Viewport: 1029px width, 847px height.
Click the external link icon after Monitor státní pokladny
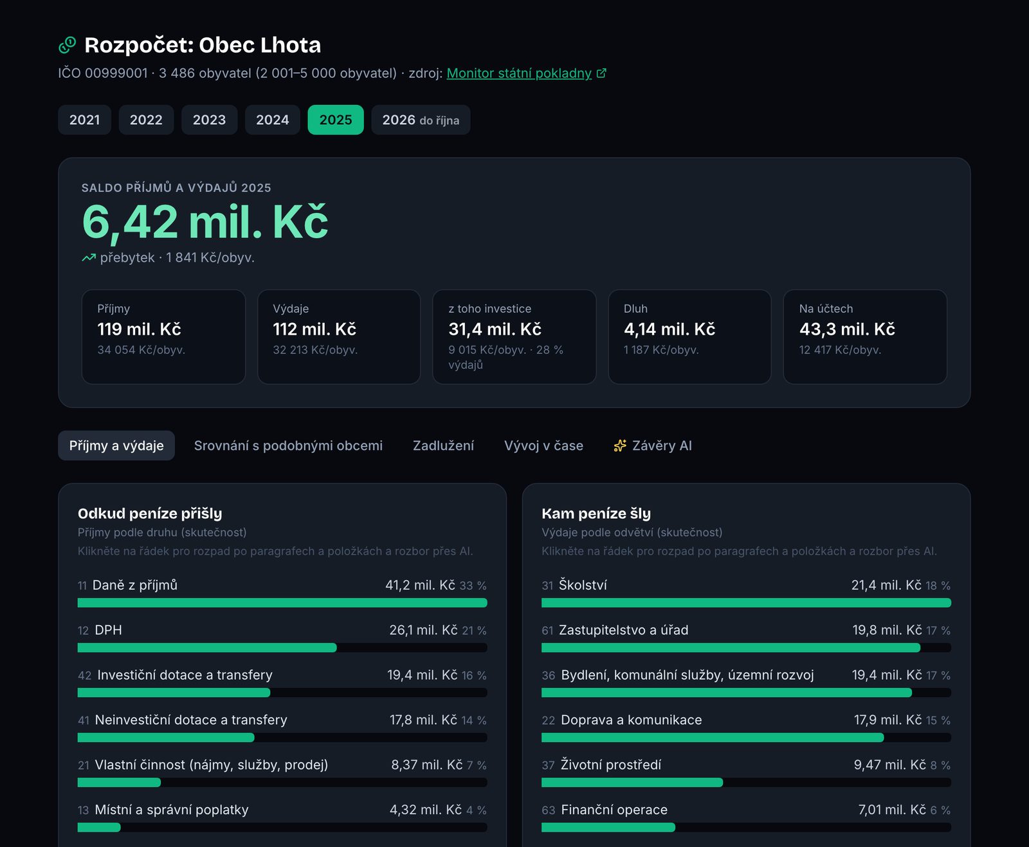[601, 73]
